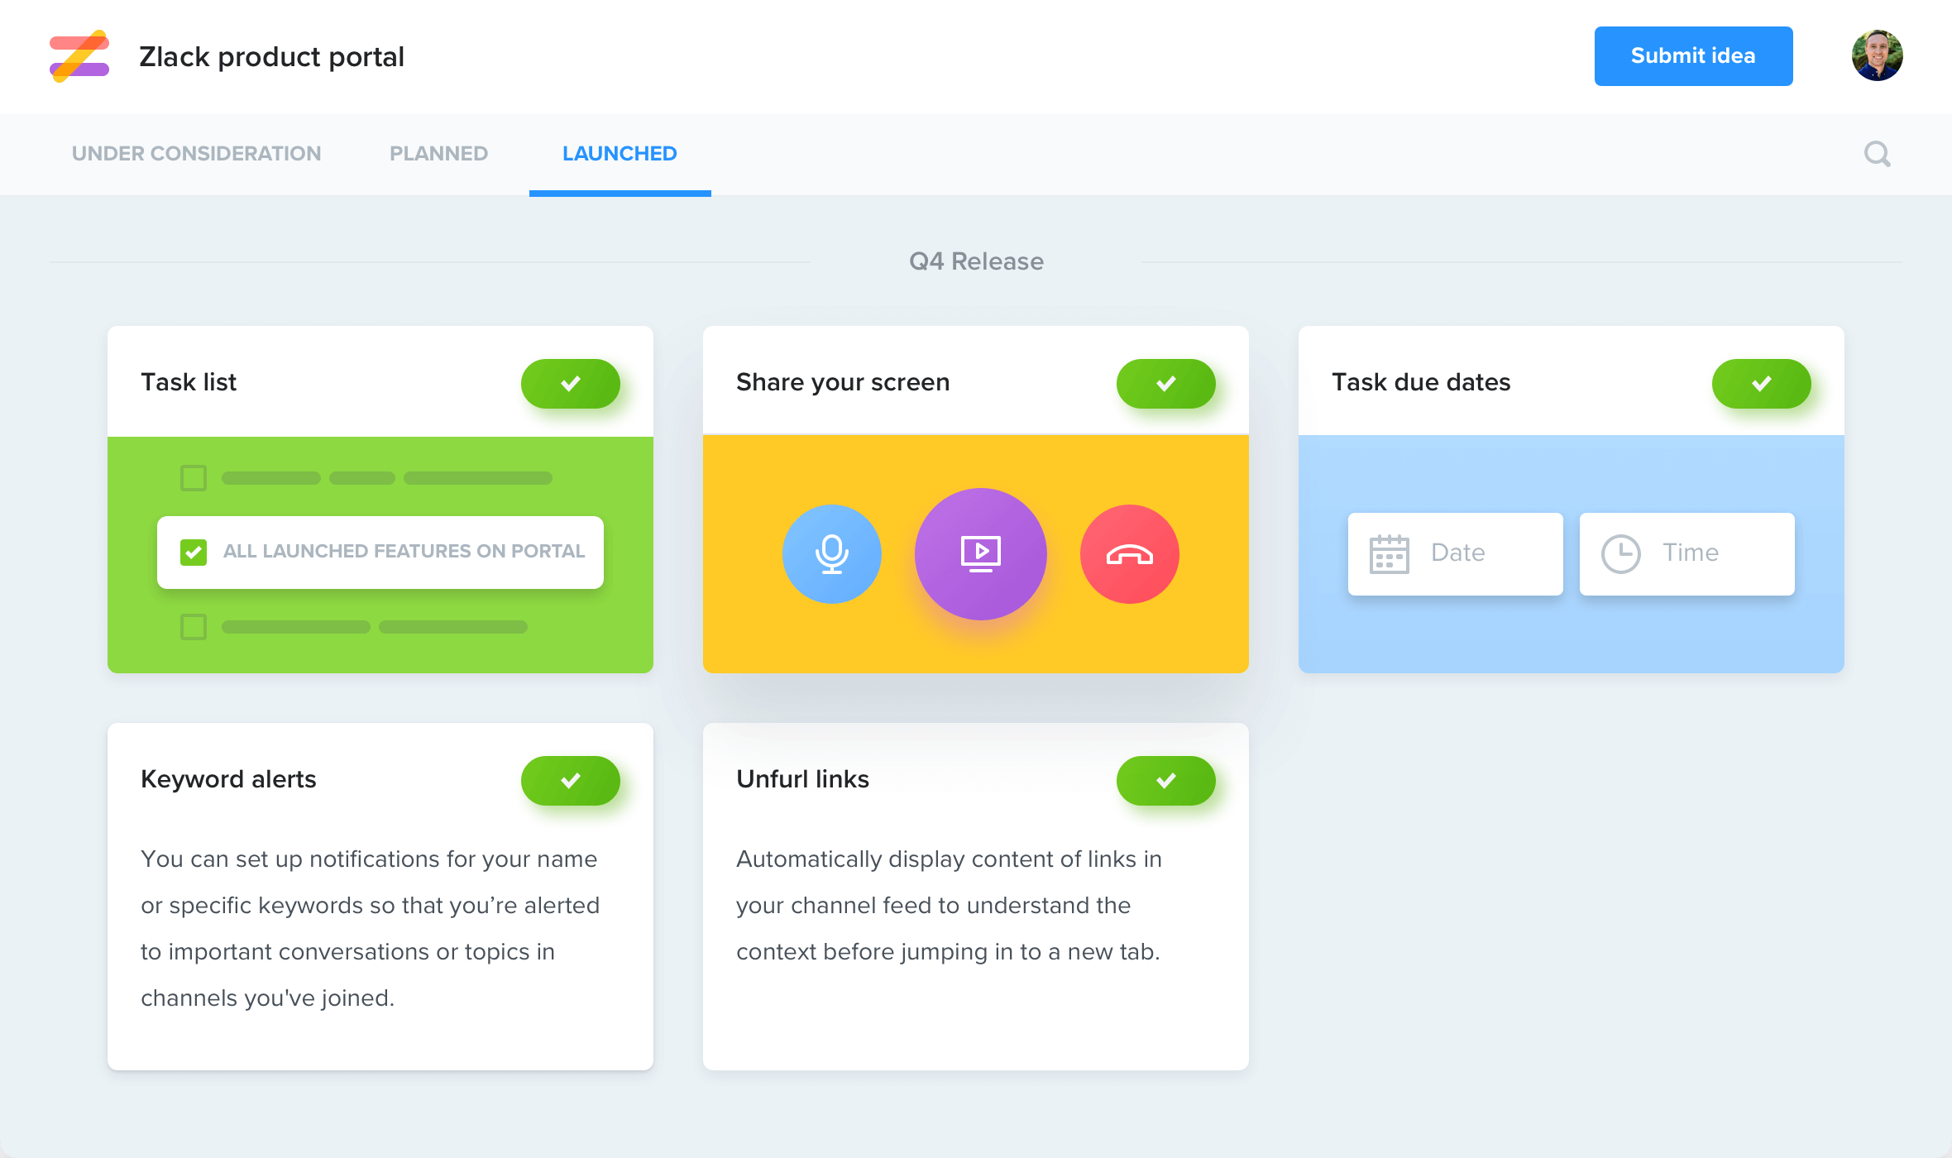Click the LAUNCHED tab label

pyautogui.click(x=620, y=153)
